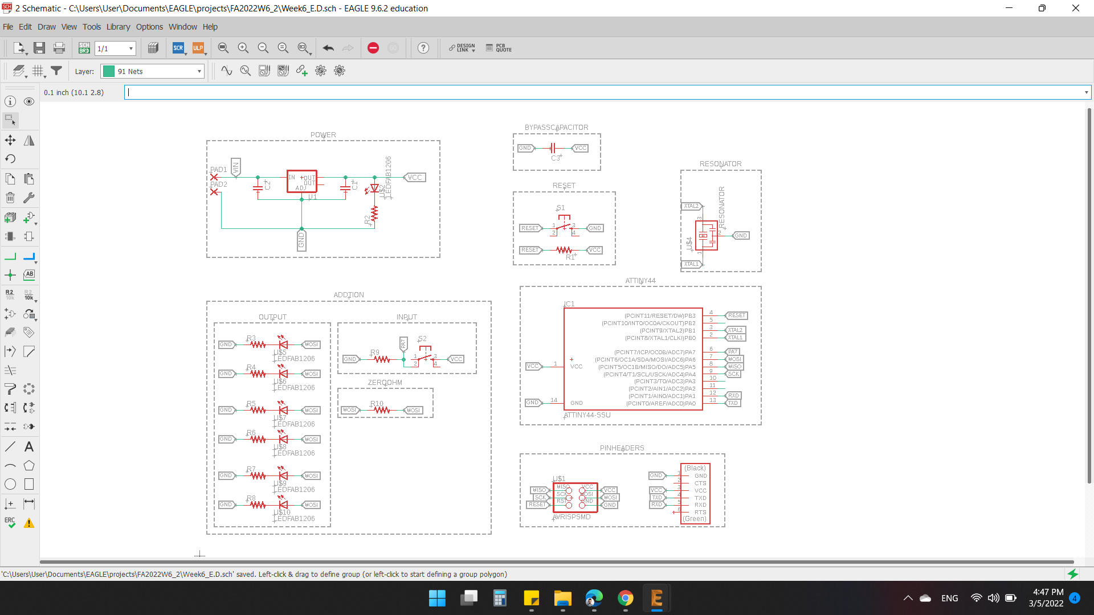Save the schematic with the disk icon
This screenshot has width=1094, height=615.
39,48
